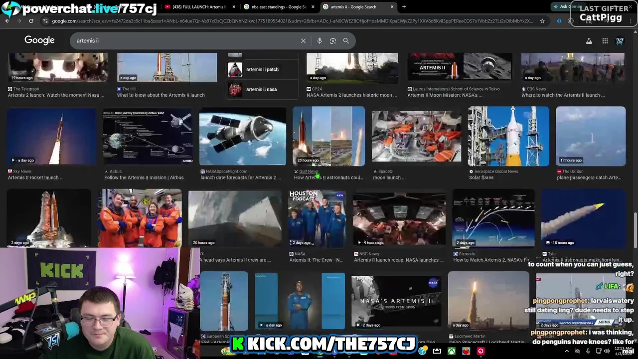Screen dimensions: 638x359
Task: Open the four astronauts in orange suits thumbnail
Action: pyautogui.click(x=140, y=218)
